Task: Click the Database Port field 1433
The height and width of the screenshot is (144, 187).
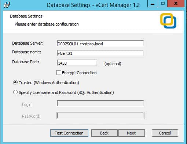Action: click(77, 63)
